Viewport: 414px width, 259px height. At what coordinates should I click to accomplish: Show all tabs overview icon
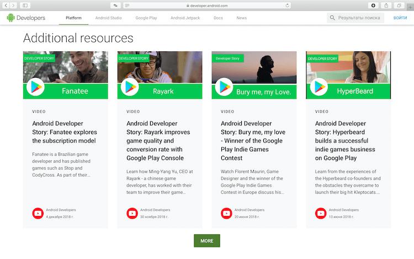pyautogui.click(x=399, y=6)
